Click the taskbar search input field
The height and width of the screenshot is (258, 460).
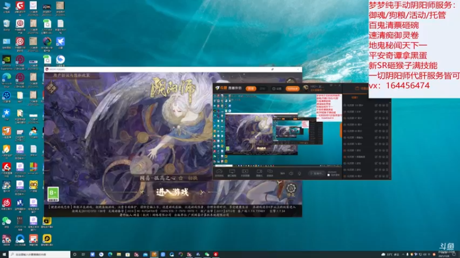tap(40, 255)
